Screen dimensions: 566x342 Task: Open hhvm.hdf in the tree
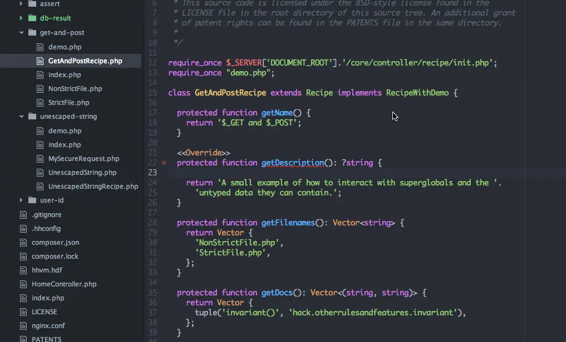click(47, 270)
